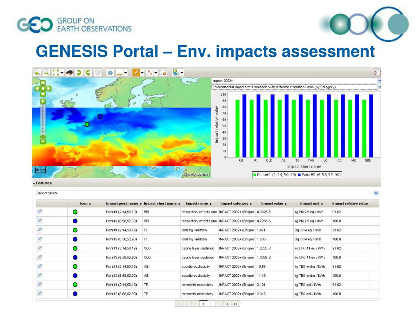Sort by Impact value column
This screenshot has height=314, width=419.
coord(274,204)
